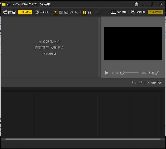The image size is (166, 149).
Task: Click the Icecream Video Editor app logo
Action: coord(4,4)
